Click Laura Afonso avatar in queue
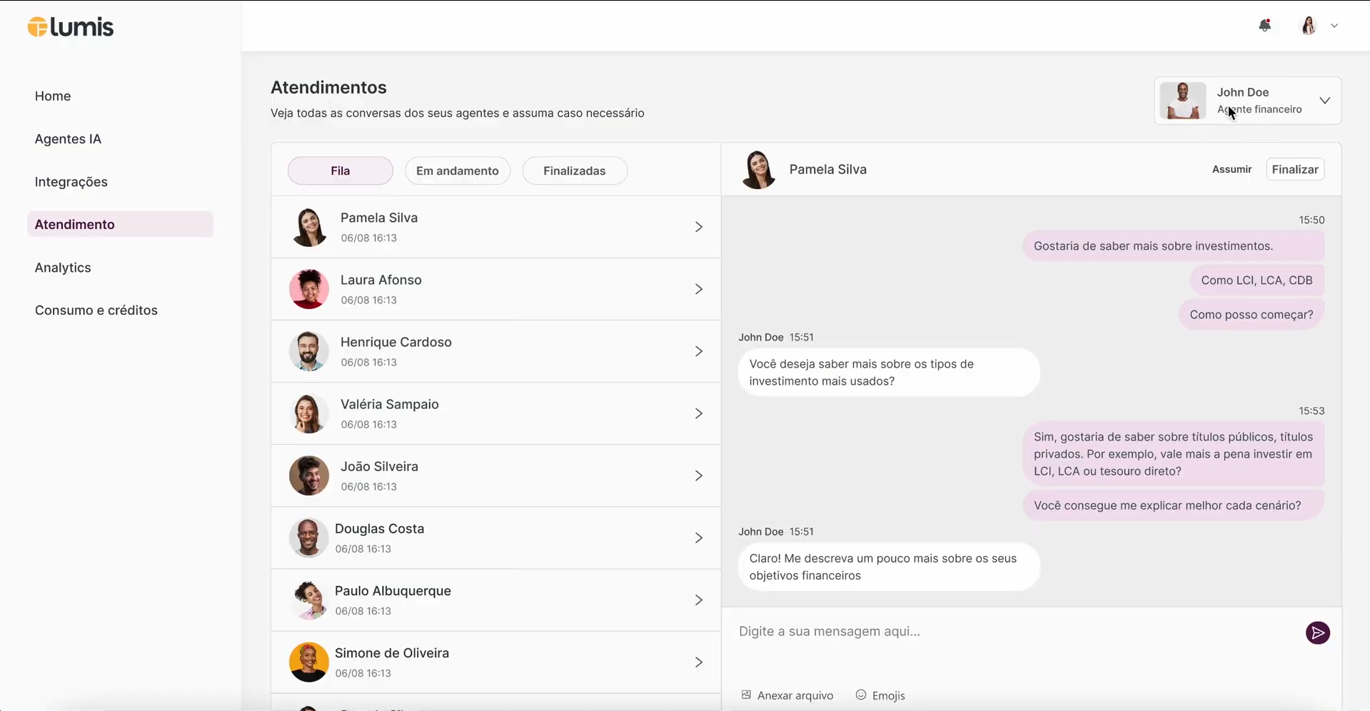Viewport: 1370px width, 711px height. [309, 289]
